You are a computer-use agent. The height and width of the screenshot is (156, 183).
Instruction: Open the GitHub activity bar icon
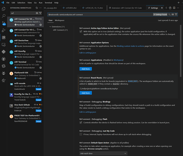3,59
